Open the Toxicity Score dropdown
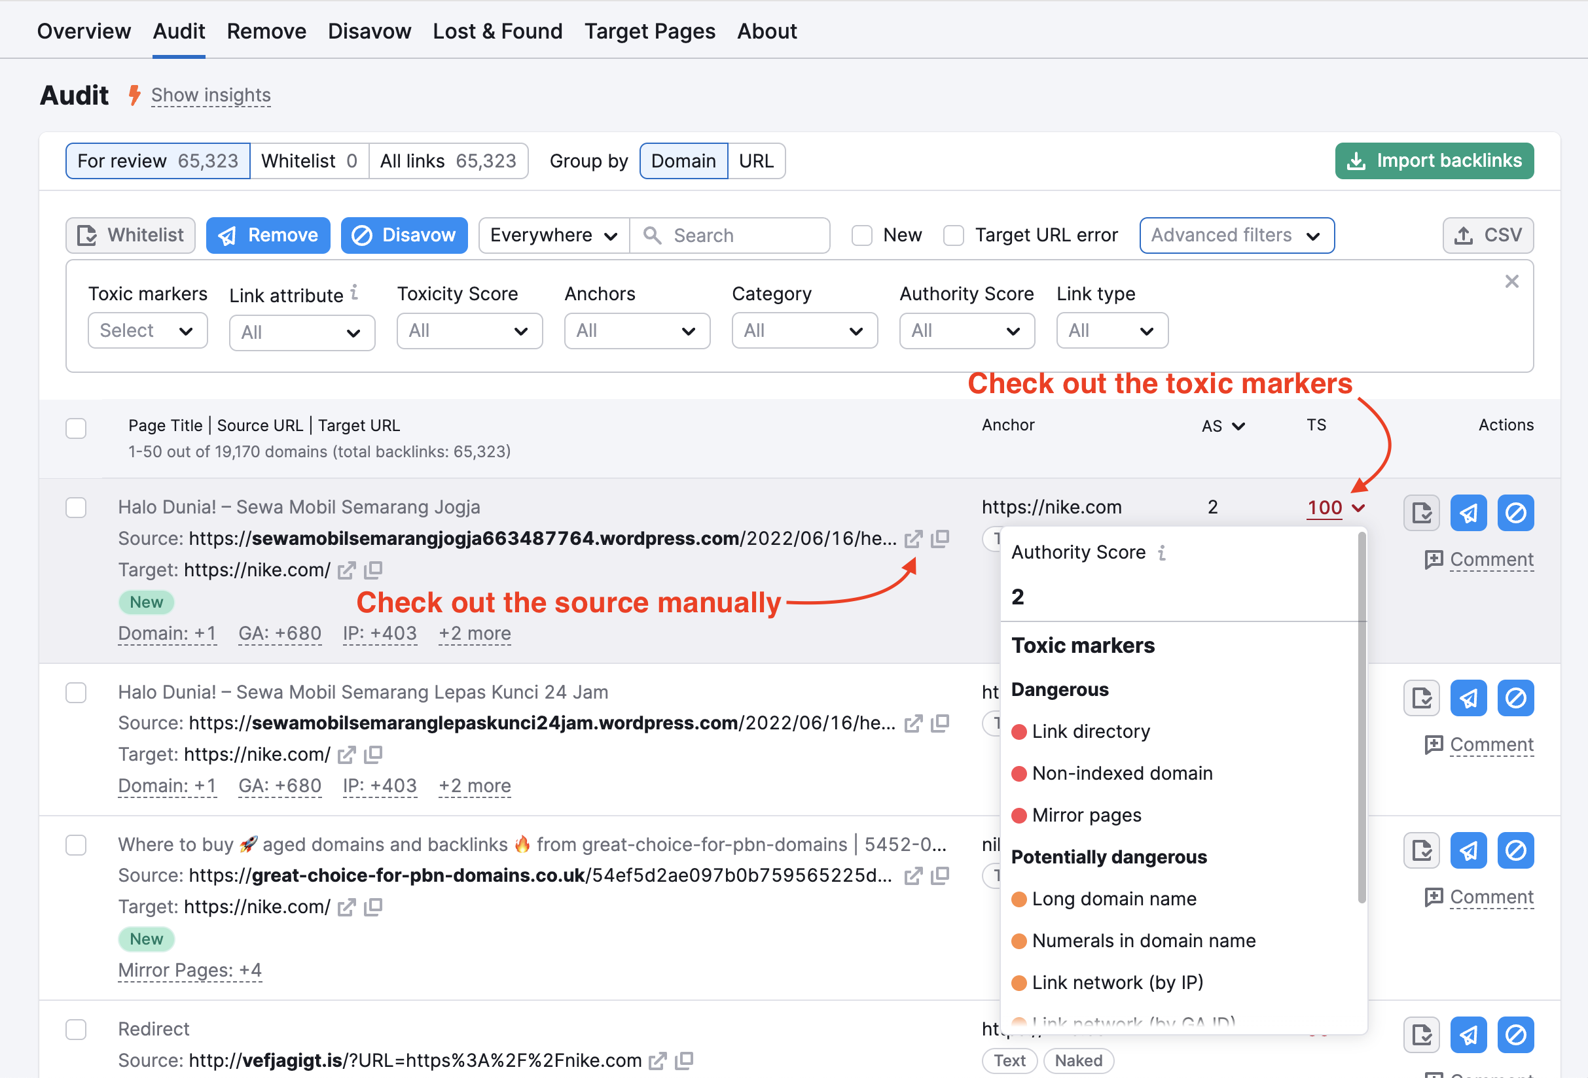 (469, 330)
